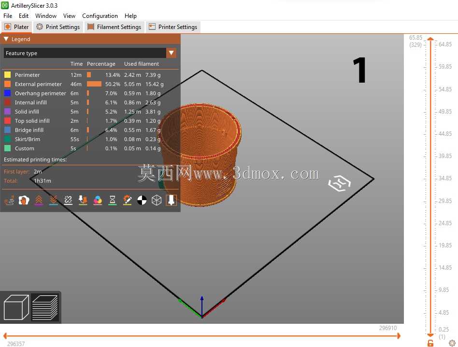The height and width of the screenshot is (347, 458).
Task: Click bottom handle of vertical layer slider
Action: point(430,335)
